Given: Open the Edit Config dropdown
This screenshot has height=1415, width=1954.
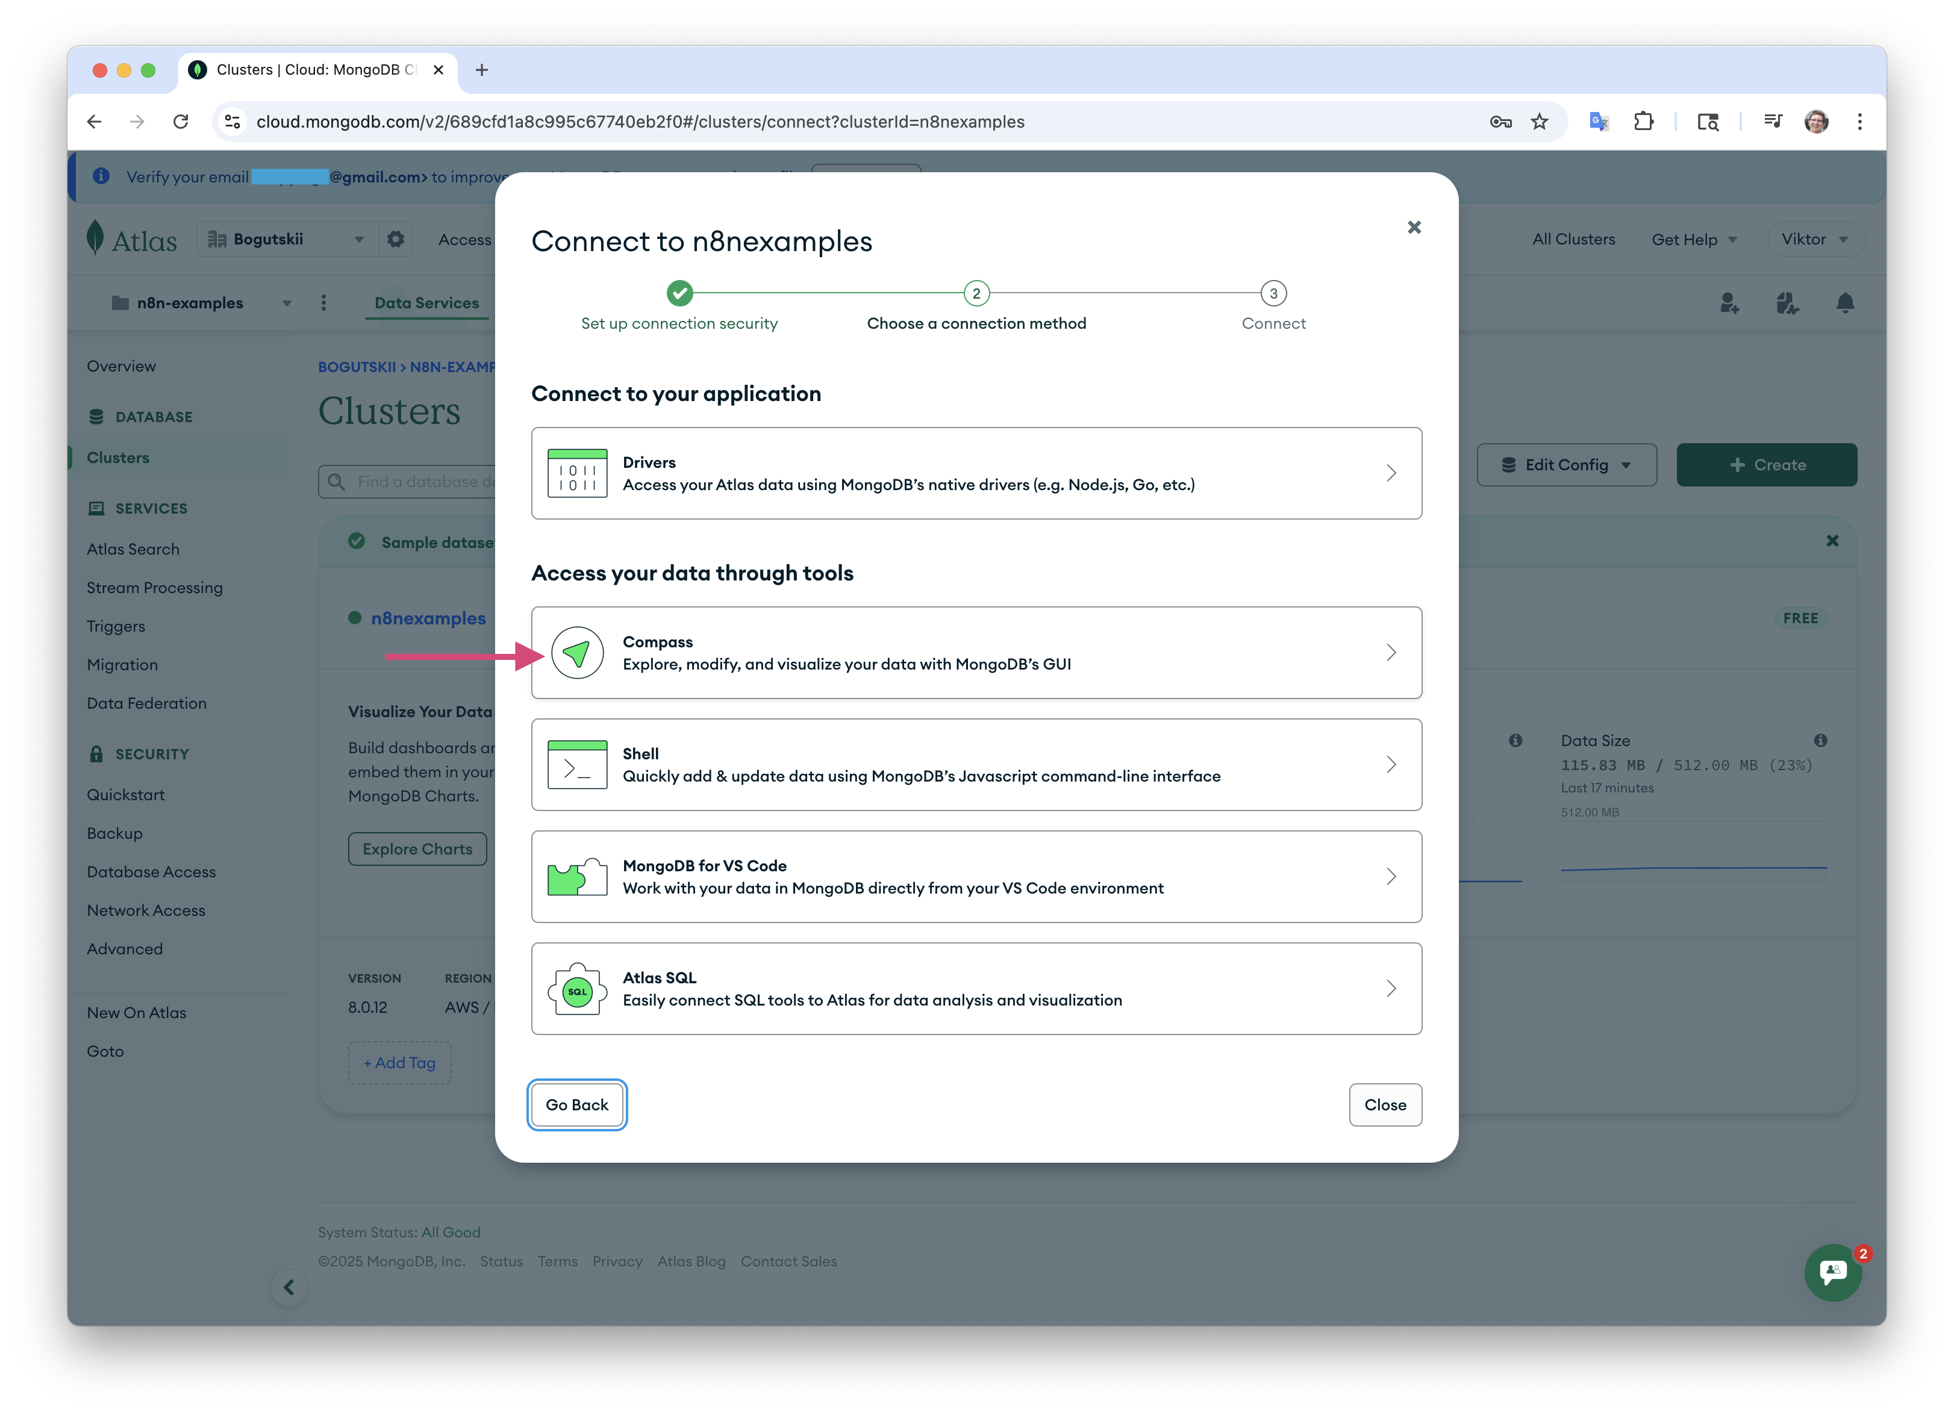Looking at the screenshot, I should (1565, 465).
